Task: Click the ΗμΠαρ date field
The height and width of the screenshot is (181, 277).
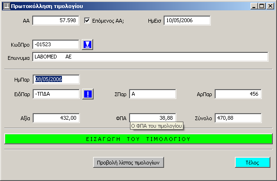Action: [x=56, y=79]
